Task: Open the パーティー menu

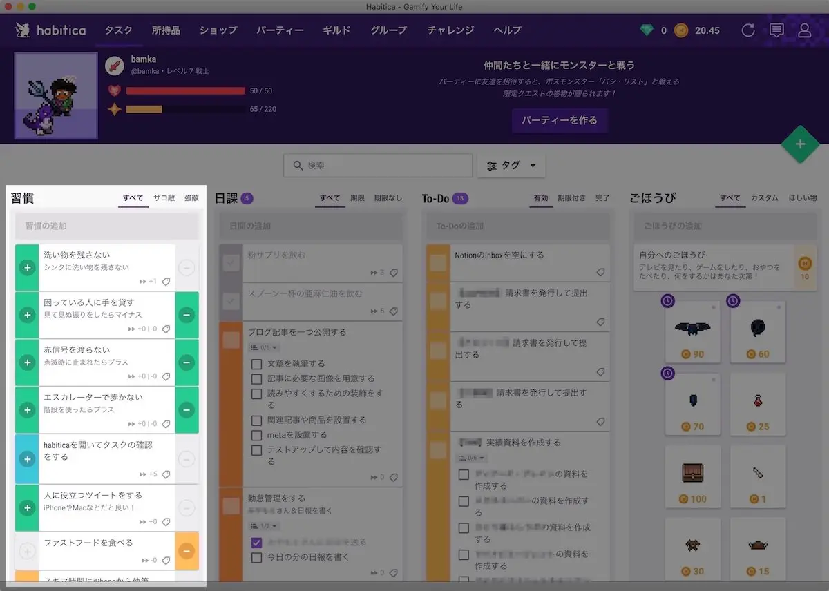Action: (x=280, y=30)
